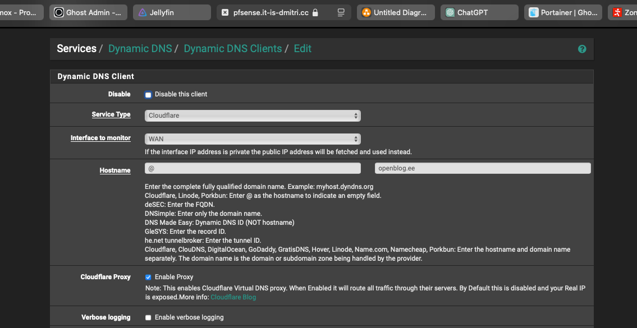Open the help icon in the breadcrumb bar
This screenshot has height=328, width=637.
tap(582, 49)
